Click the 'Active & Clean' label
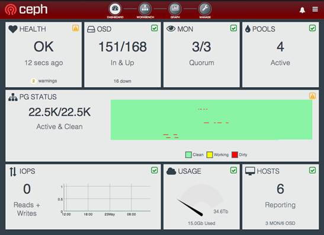The width and height of the screenshot is (324, 235). click(x=59, y=126)
